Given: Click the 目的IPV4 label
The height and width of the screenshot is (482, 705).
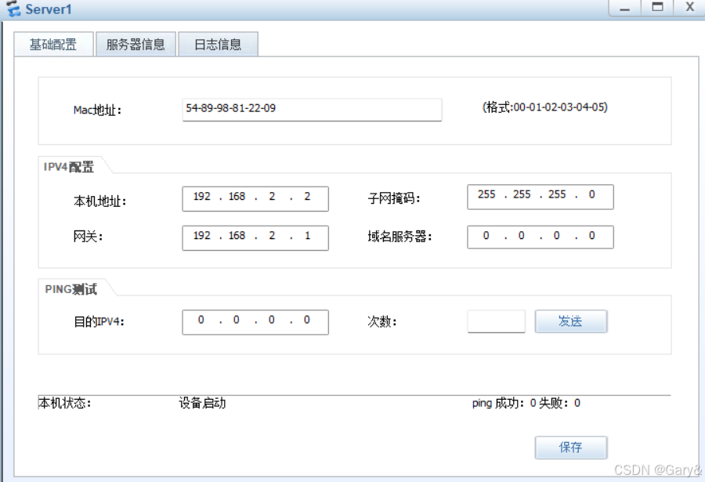Looking at the screenshot, I should pos(99,322).
